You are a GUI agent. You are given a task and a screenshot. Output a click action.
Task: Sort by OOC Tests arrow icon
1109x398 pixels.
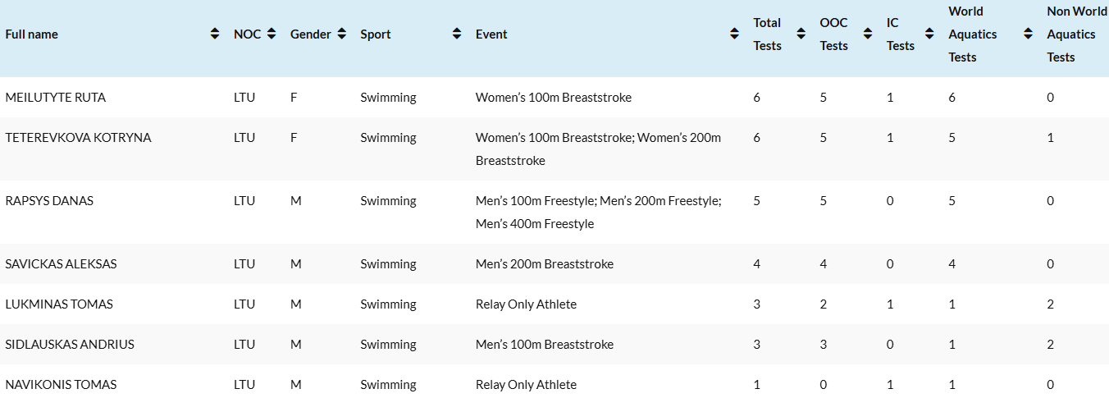(x=868, y=34)
